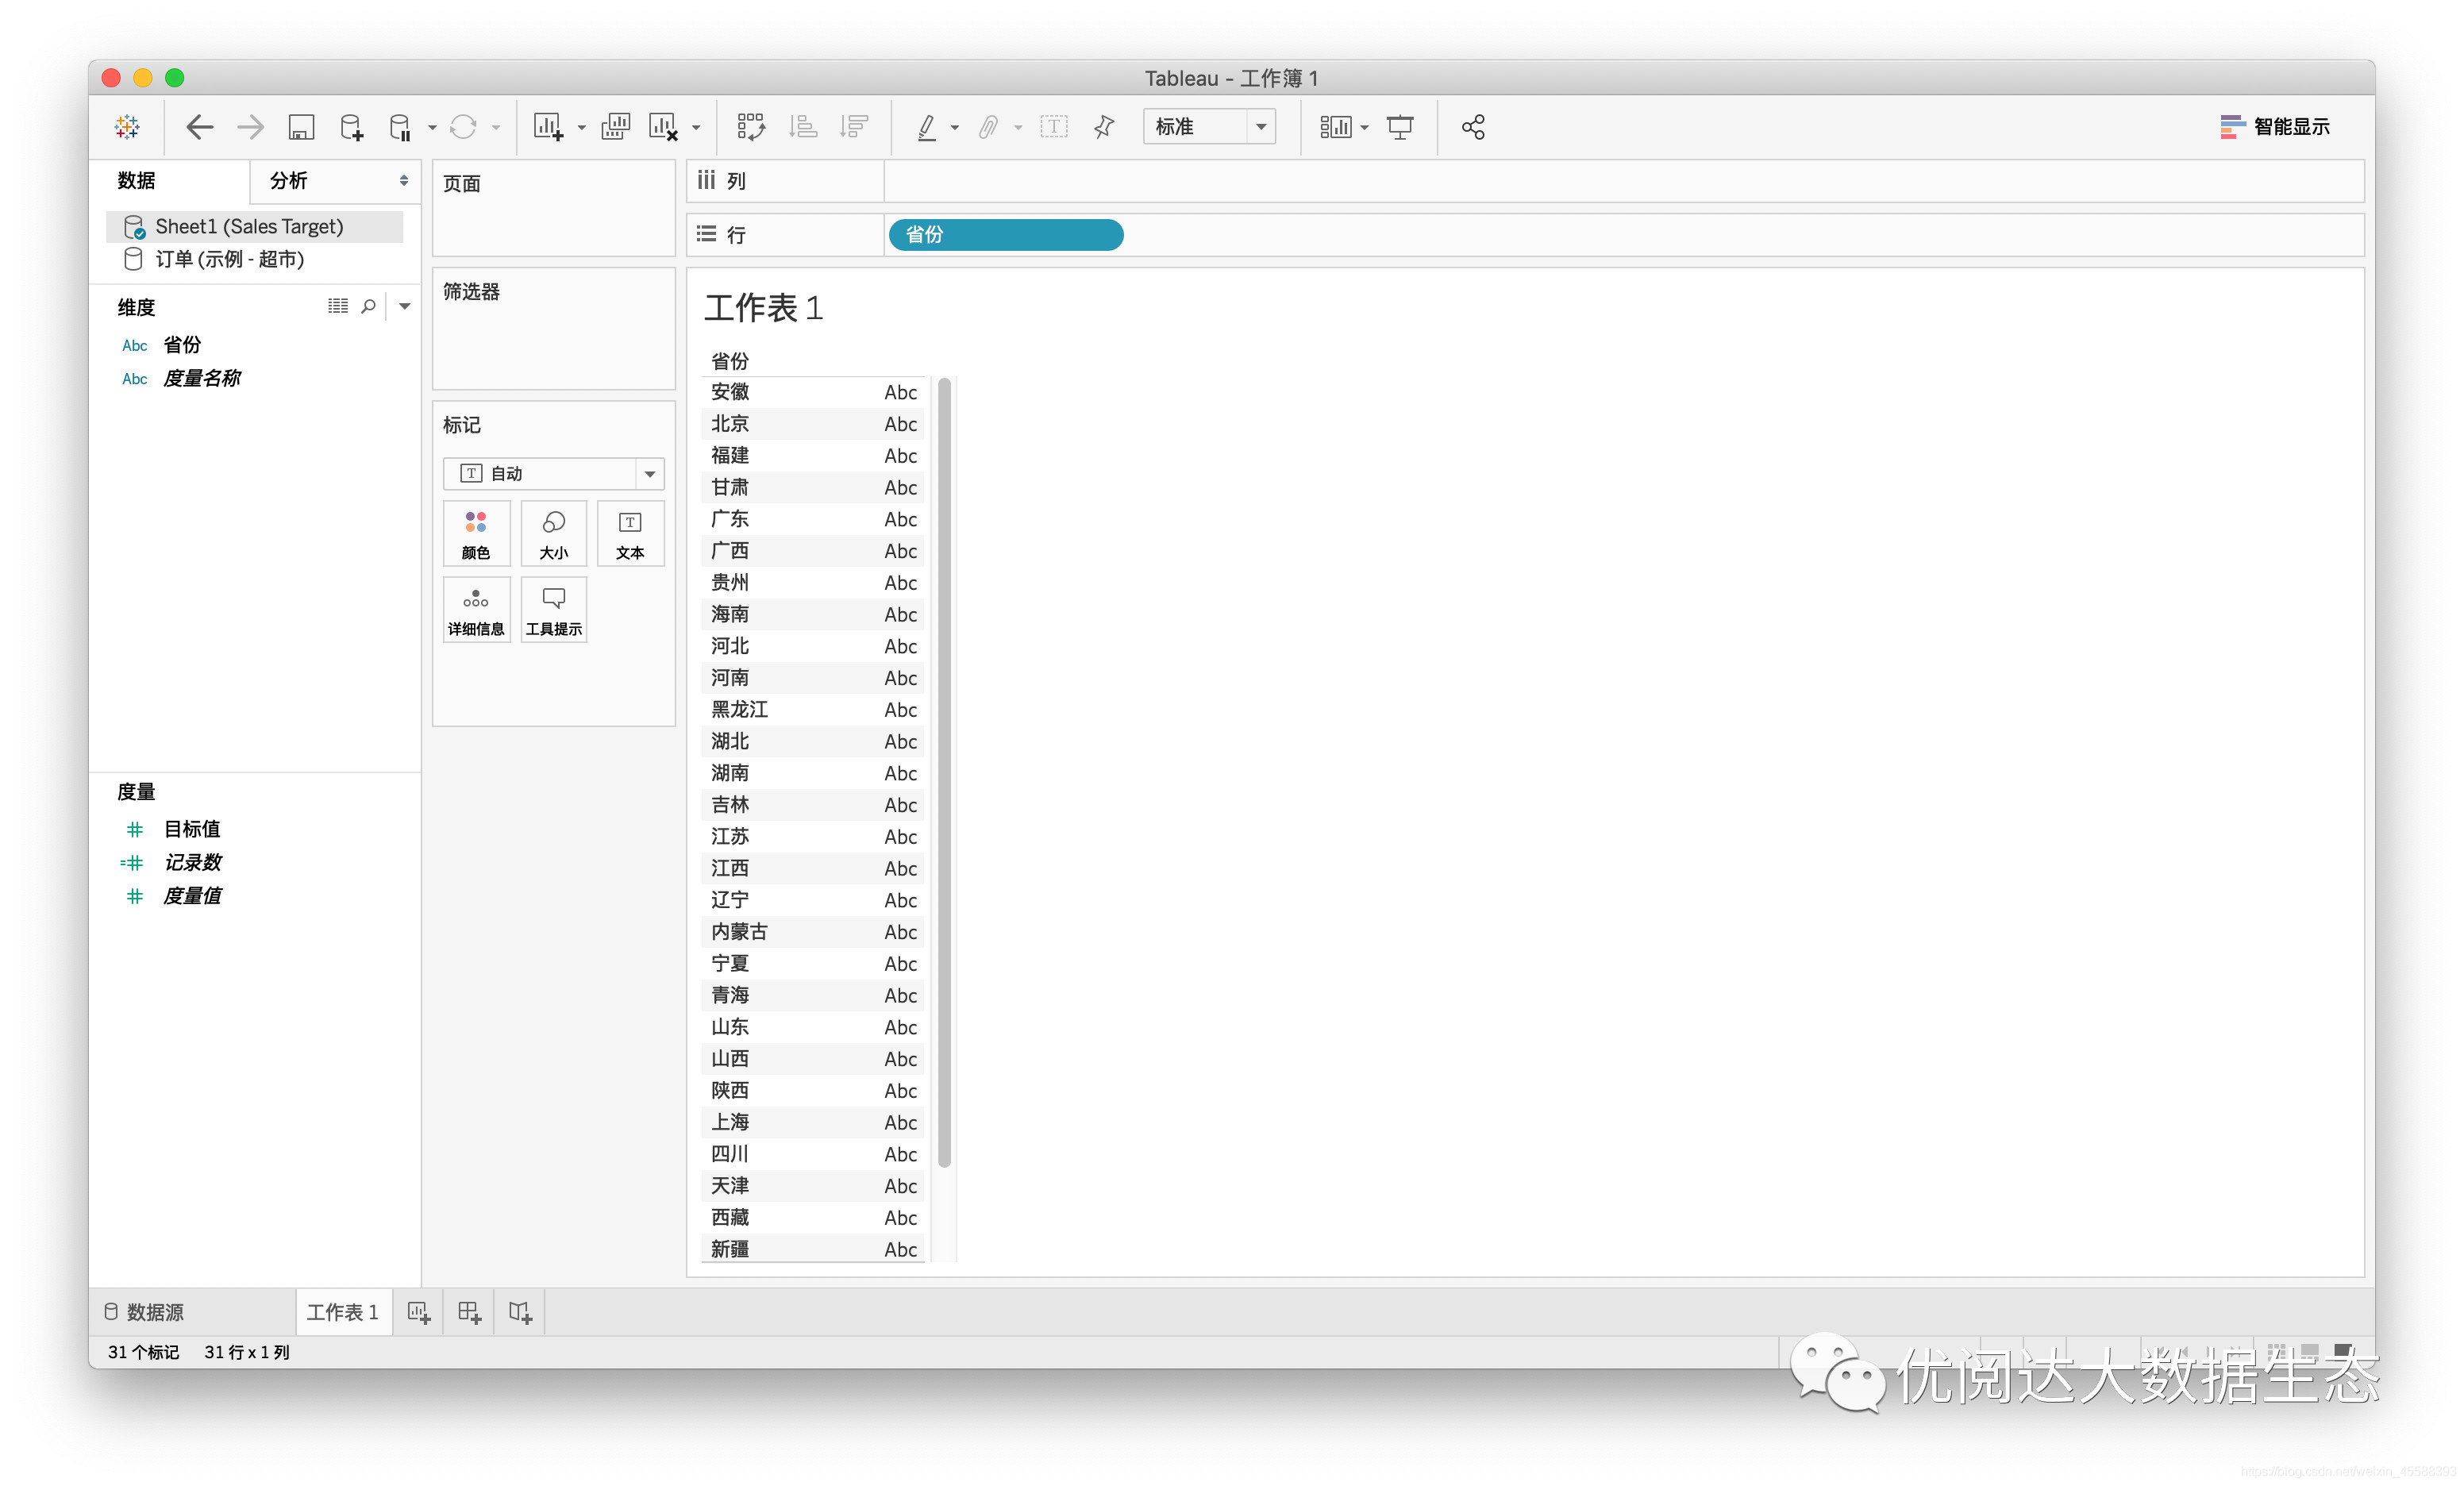Image resolution: width=2464 pixels, height=1486 pixels.
Task: Click the view data grid icon in 维度
Action: click(x=338, y=306)
